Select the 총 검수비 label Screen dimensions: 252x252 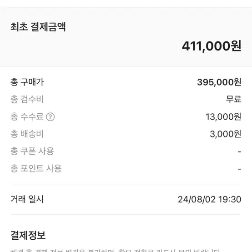coord(27,99)
